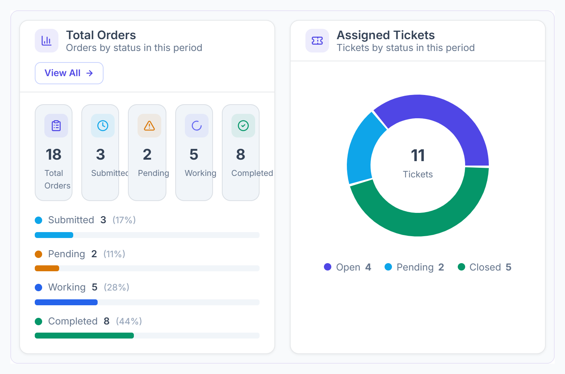This screenshot has width=565, height=374.
Task: Click the light blue dot beside Submitted 3
Action: (x=38, y=220)
